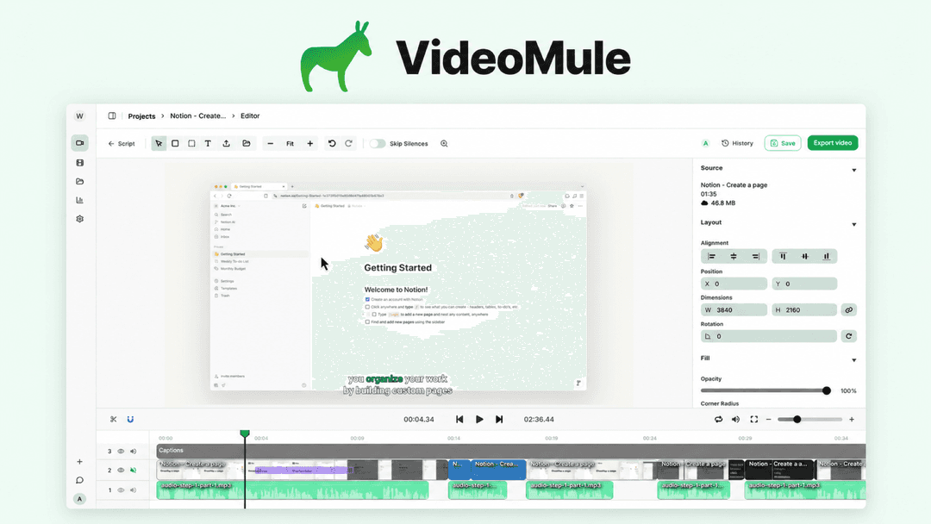This screenshot has width=931, height=524.
Task: Undo the last edit
Action: click(x=332, y=144)
